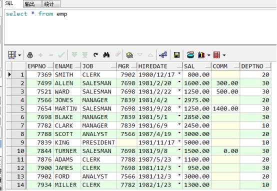
Task: Click the bar chart icon
Action: point(201,55)
